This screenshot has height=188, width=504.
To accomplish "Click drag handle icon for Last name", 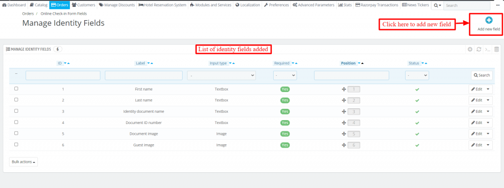I will 344,100.
